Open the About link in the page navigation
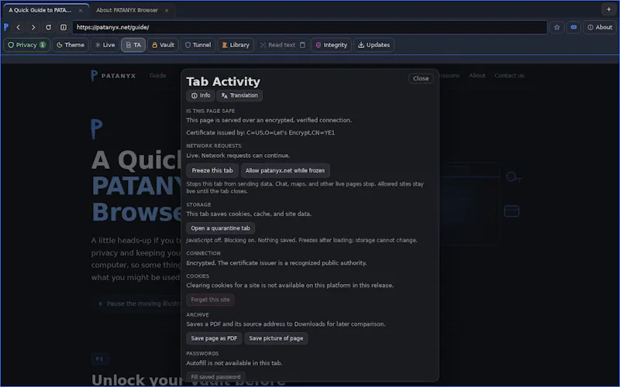The image size is (620, 387). click(x=477, y=75)
